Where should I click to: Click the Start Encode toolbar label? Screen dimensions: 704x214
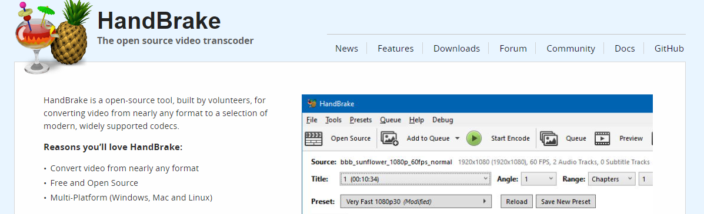click(511, 138)
